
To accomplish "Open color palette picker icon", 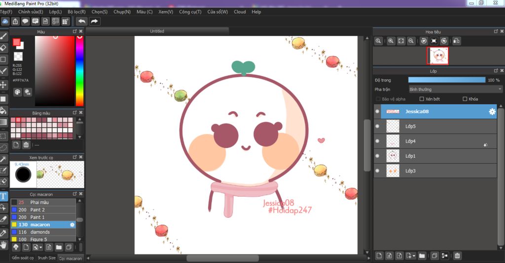I will [x=17, y=92].
